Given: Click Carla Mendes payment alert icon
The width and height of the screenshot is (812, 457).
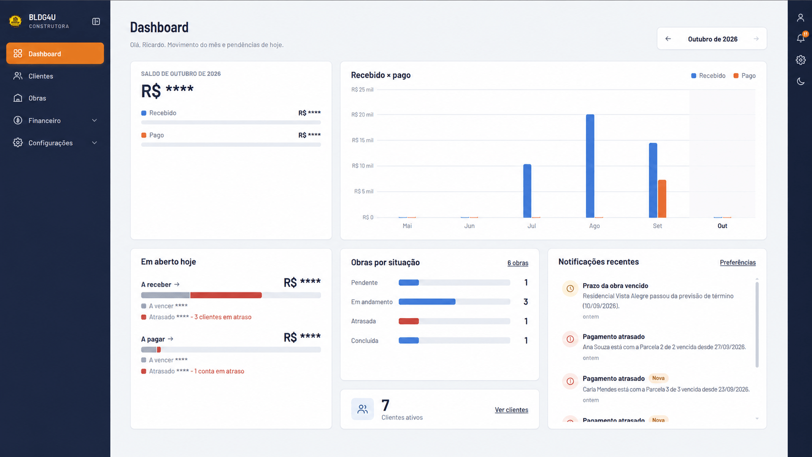Looking at the screenshot, I should tap(570, 381).
